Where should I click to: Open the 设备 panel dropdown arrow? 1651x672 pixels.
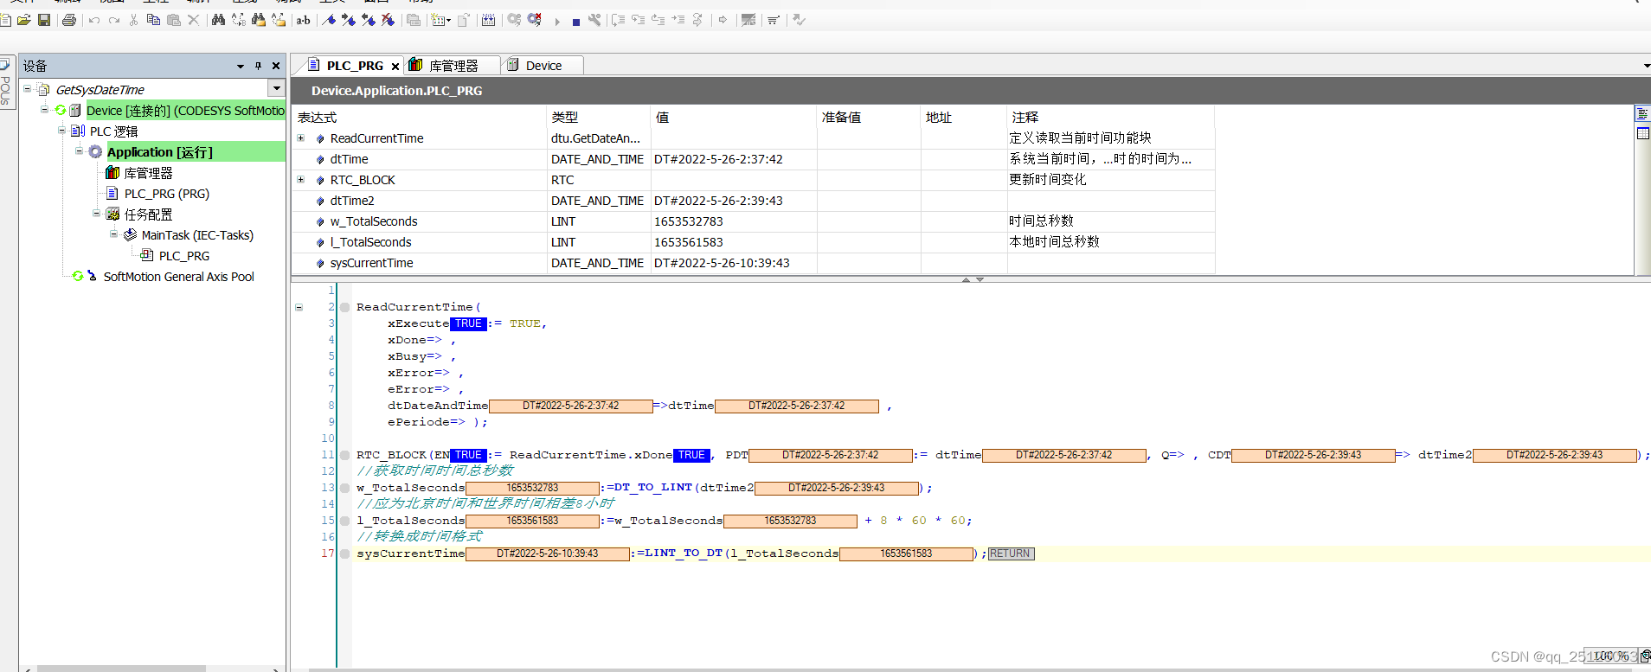click(241, 67)
